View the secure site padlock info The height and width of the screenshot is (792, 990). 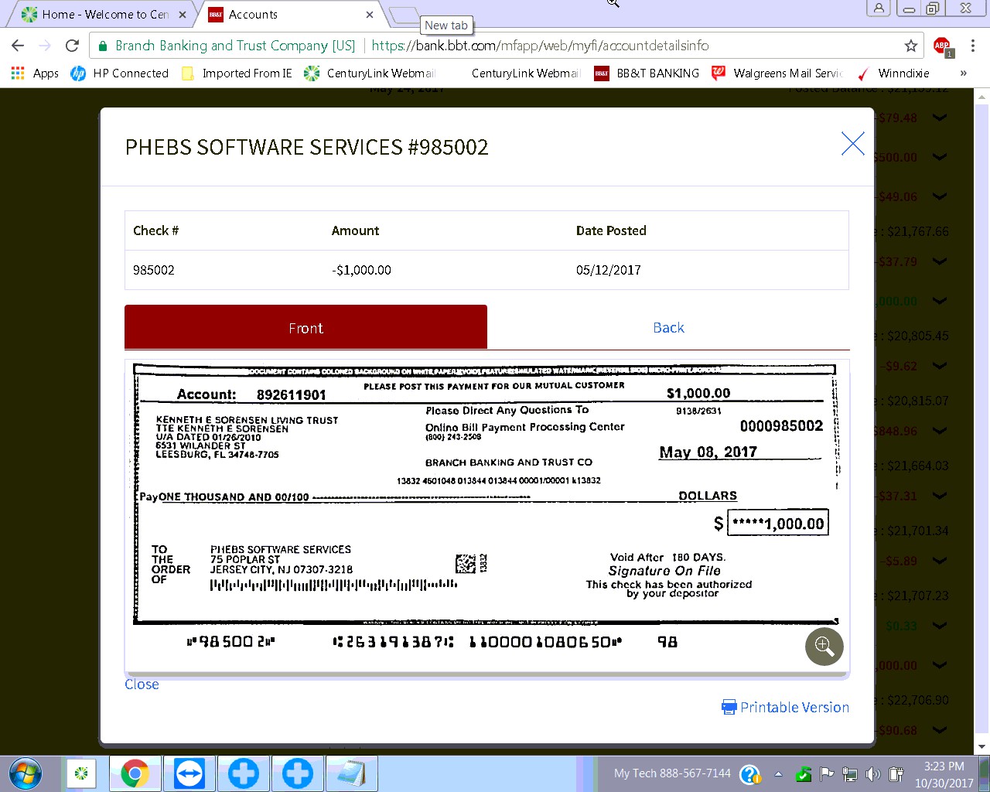click(x=102, y=46)
